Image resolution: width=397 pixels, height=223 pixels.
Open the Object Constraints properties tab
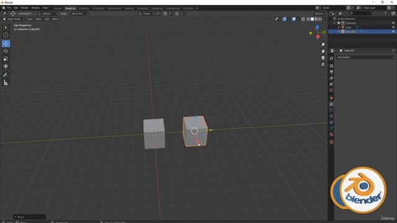point(331,122)
